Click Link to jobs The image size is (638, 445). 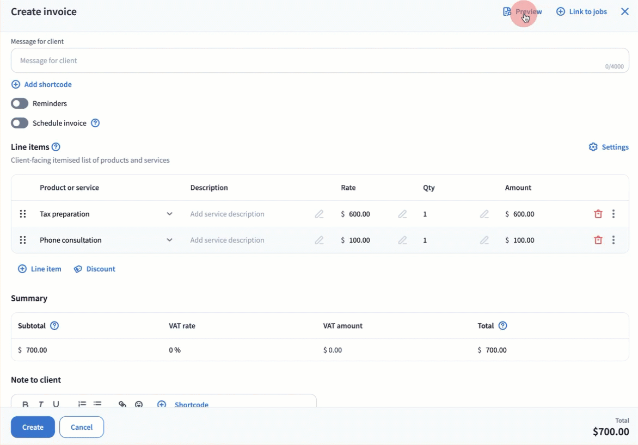point(581,11)
